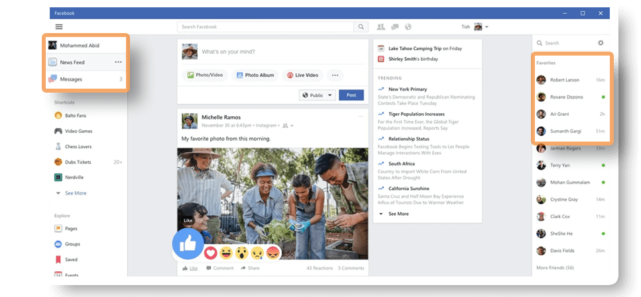Open California Sunshine trending topic
This screenshot has width=641, height=297.
coord(409,189)
